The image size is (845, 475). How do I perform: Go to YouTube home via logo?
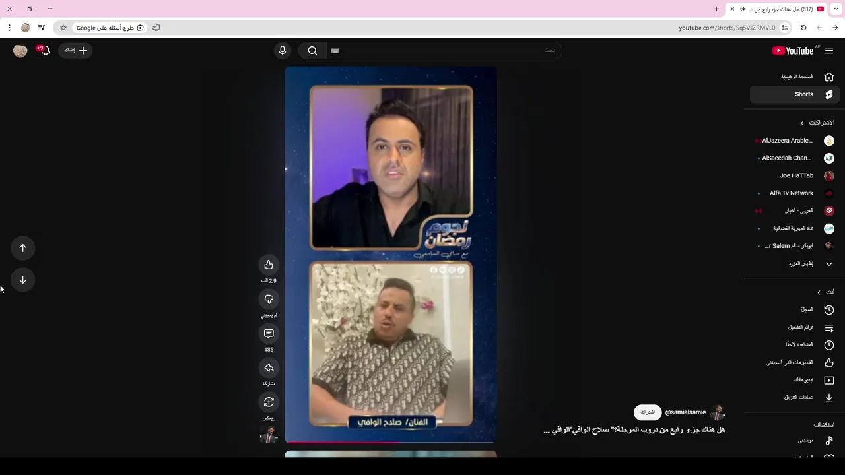pos(793,51)
